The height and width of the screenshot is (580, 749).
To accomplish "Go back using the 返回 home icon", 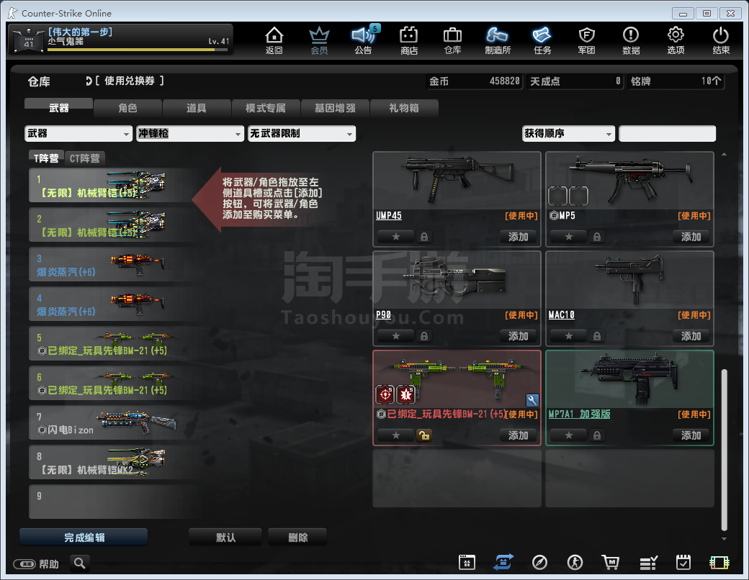I will click(274, 40).
